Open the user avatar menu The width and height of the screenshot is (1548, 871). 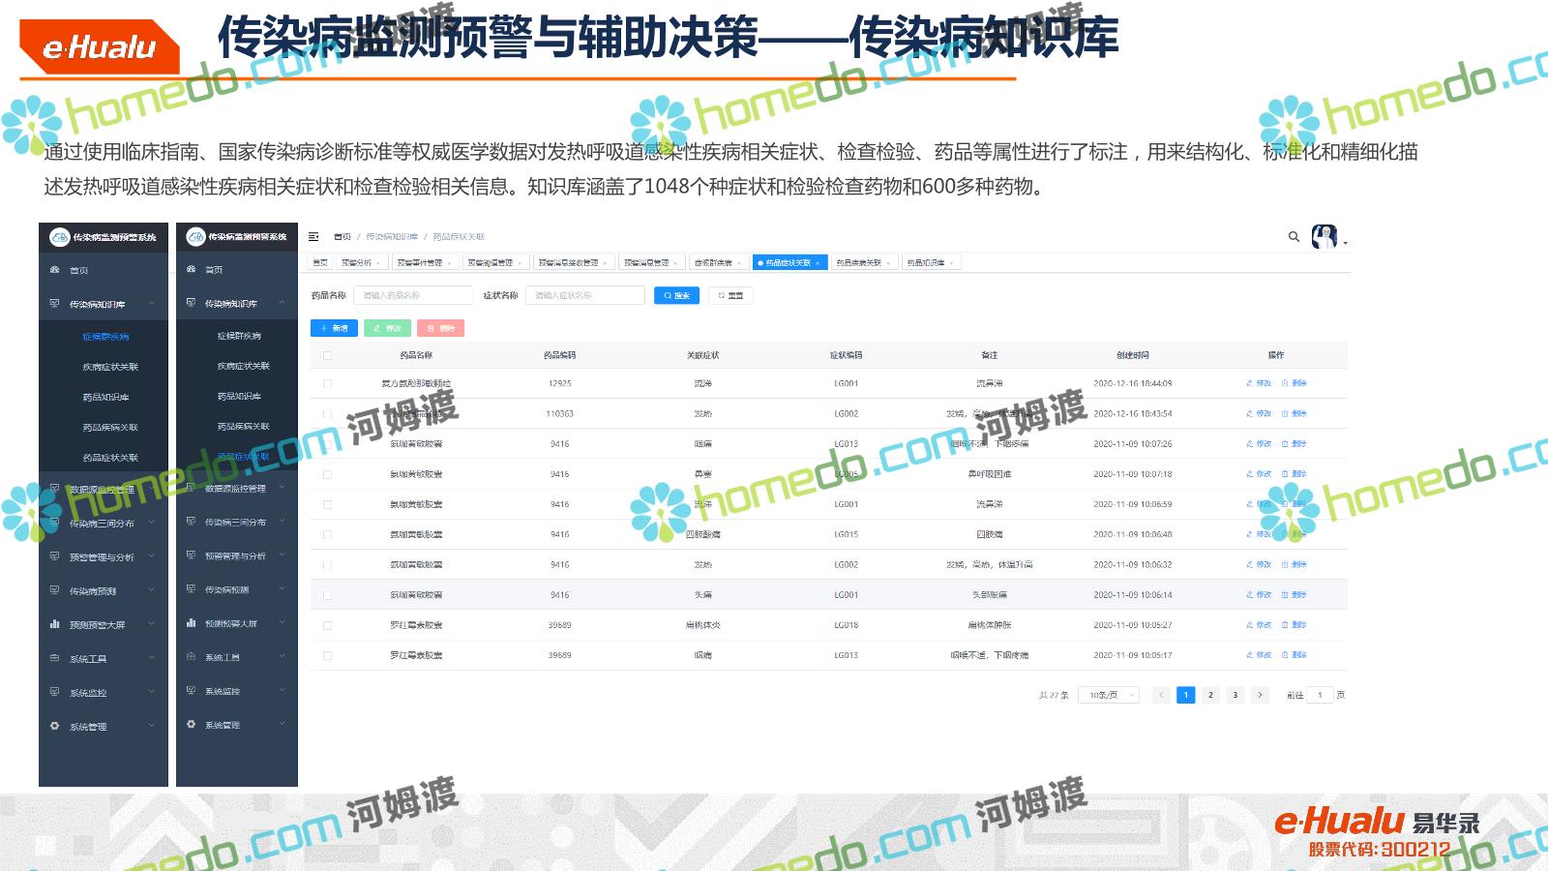pos(1325,236)
